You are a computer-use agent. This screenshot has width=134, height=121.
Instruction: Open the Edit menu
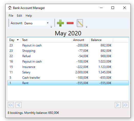pos(19,16)
